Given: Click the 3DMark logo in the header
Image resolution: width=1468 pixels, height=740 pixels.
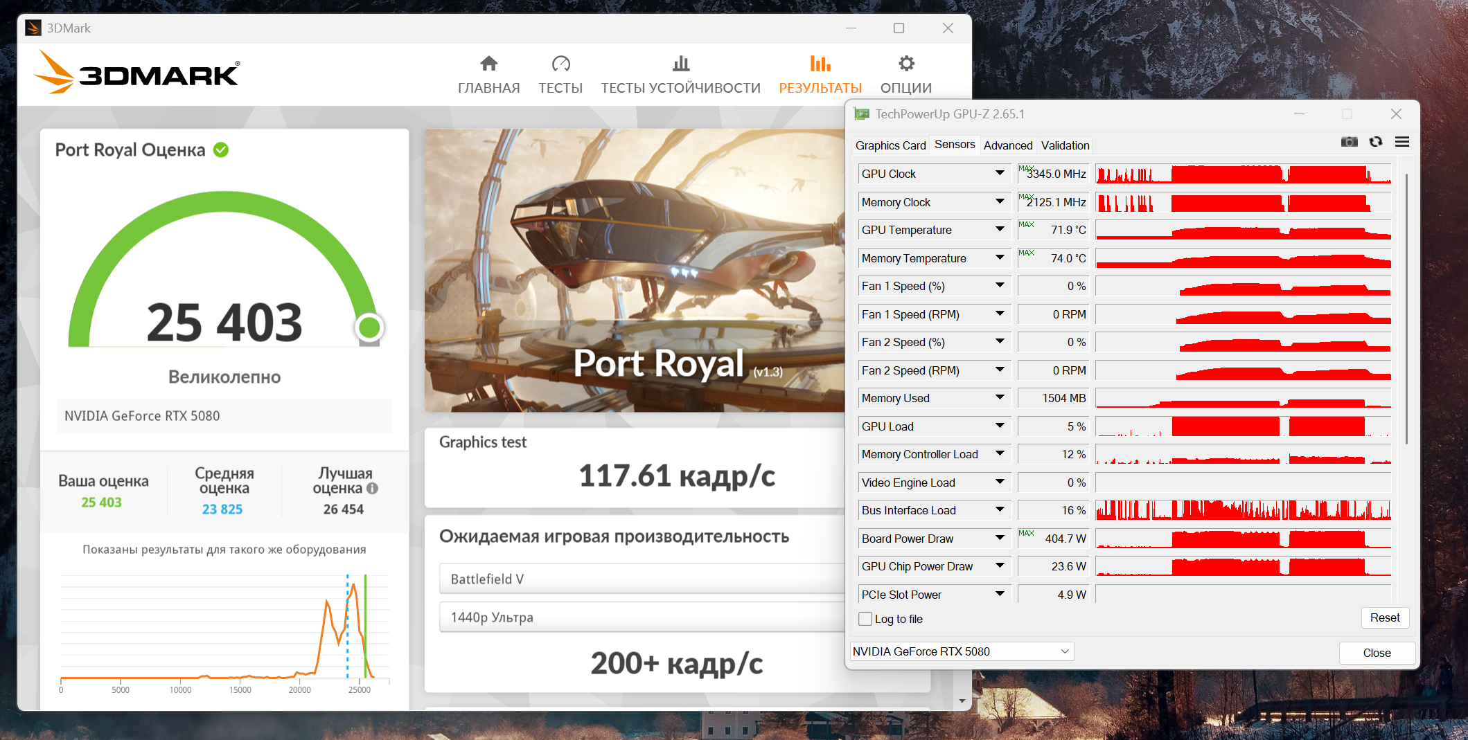Looking at the screenshot, I should [136, 72].
